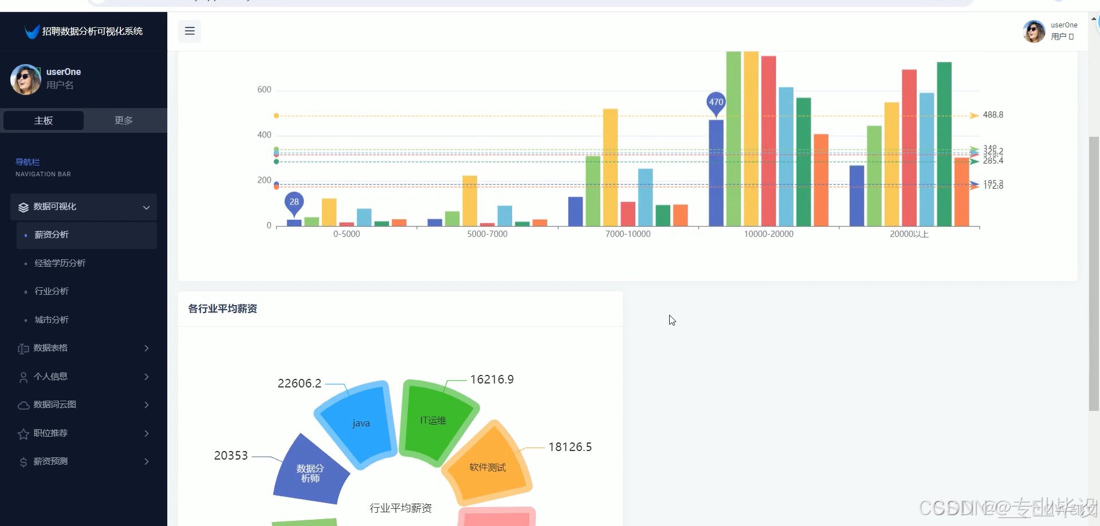This screenshot has width=1100, height=526.
Task: Click the 用户名 label in the sidebar
Action: click(60, 85)
